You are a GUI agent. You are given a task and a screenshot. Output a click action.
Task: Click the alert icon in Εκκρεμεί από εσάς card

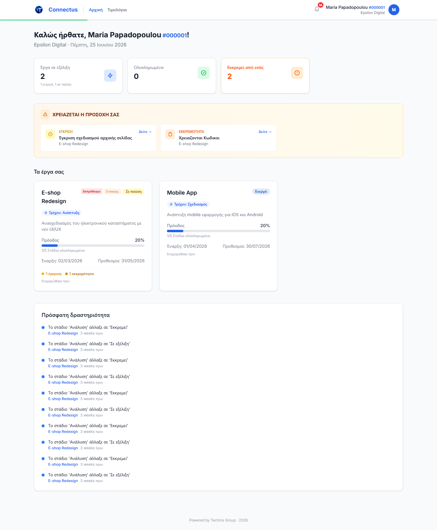pos(297,73)
